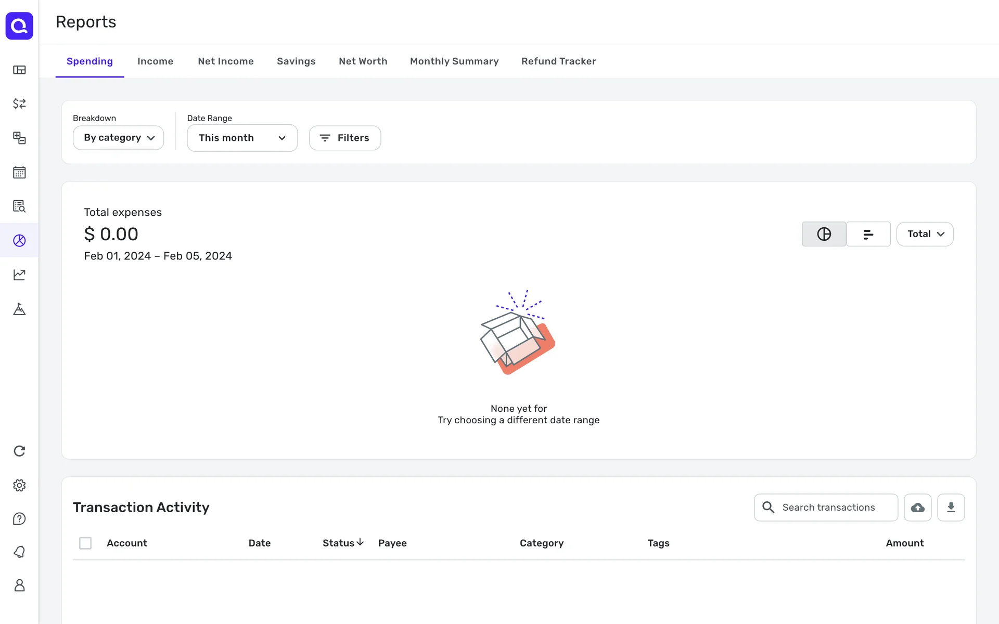Switch to bar chart view
The width and height of the screenshot is (999, 624).
868,234
